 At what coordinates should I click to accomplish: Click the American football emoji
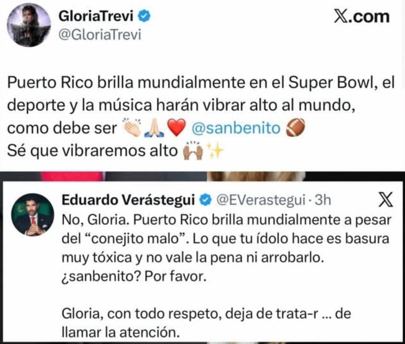coord(295,127)
